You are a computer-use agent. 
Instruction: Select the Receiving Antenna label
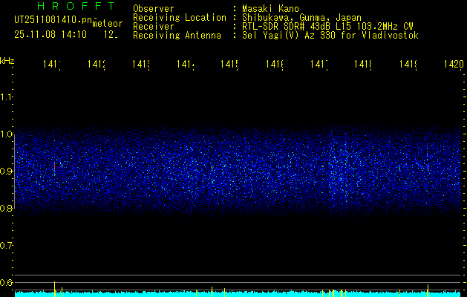(177, 36)
